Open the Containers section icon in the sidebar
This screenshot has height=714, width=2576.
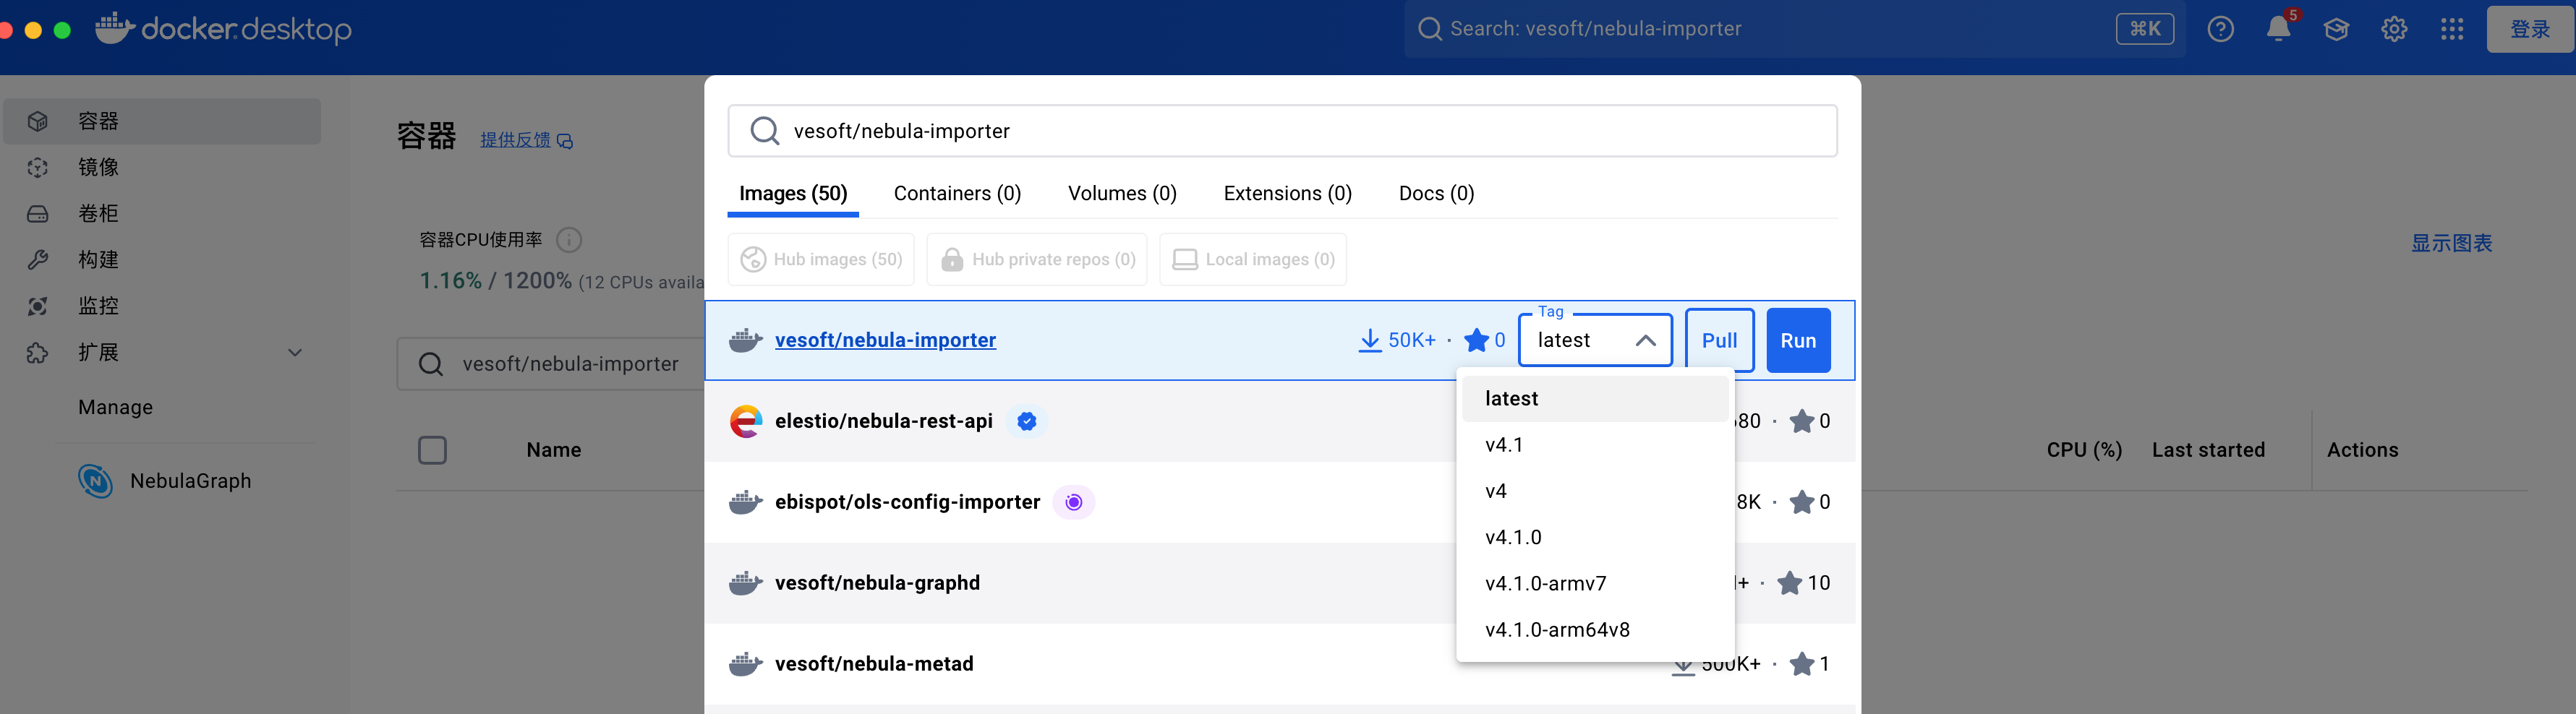[x=38, y=121]
